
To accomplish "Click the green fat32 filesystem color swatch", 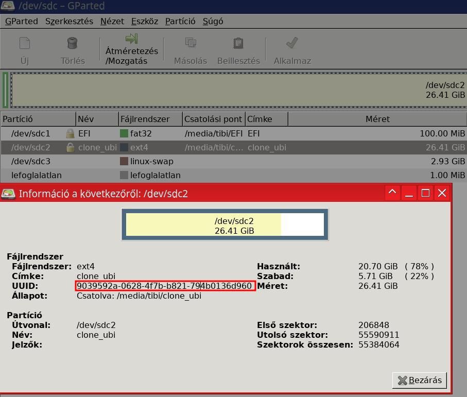I will point(124,133).
